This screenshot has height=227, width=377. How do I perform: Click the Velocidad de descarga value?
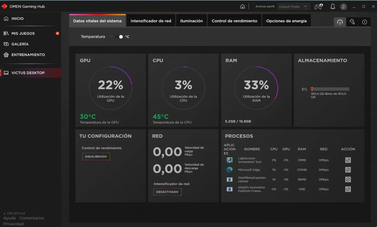[168, 169]
